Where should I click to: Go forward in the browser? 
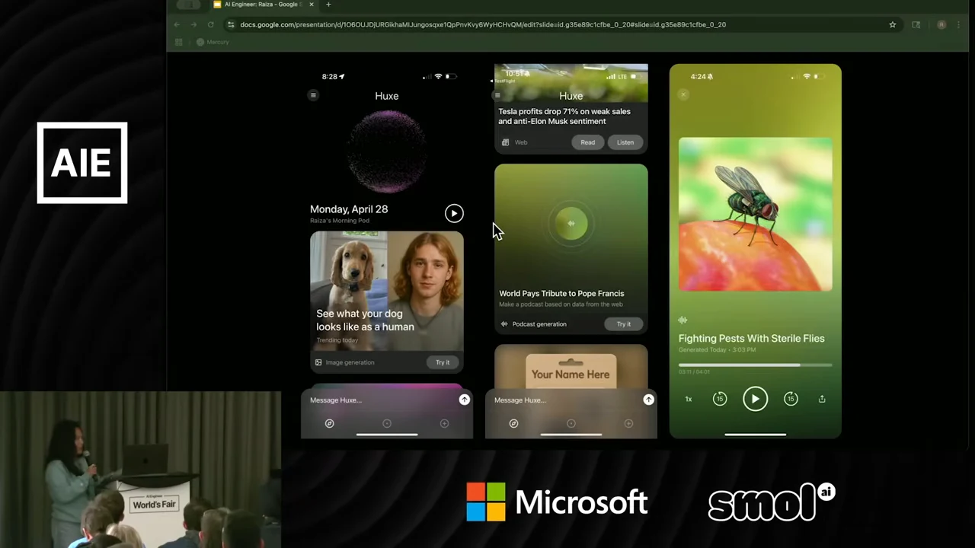click(193, 24)
